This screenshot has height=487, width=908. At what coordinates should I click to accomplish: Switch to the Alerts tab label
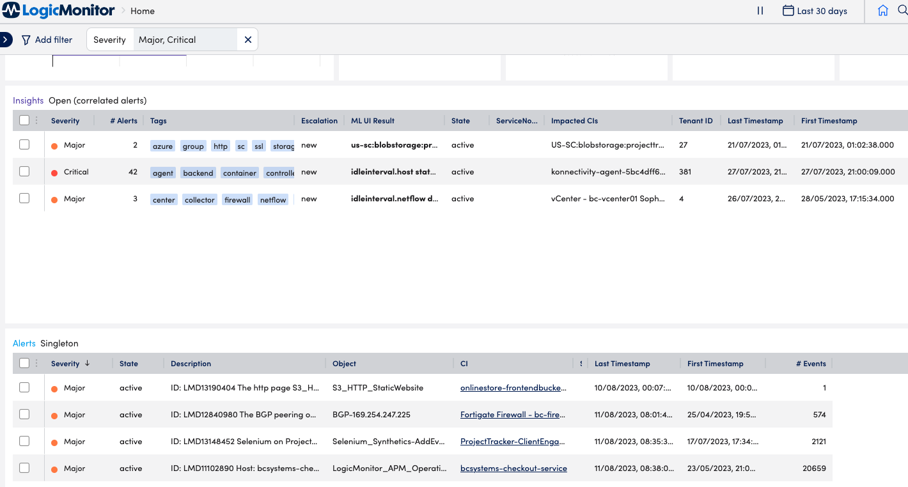coord(24,343)
